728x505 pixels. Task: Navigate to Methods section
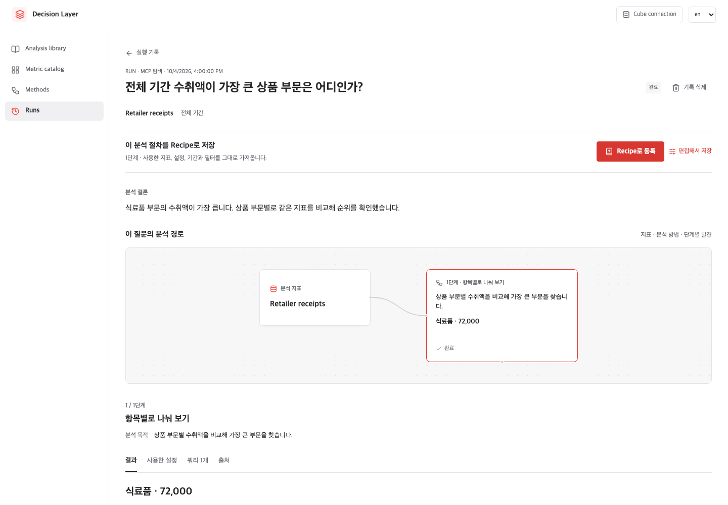point(54,90)
